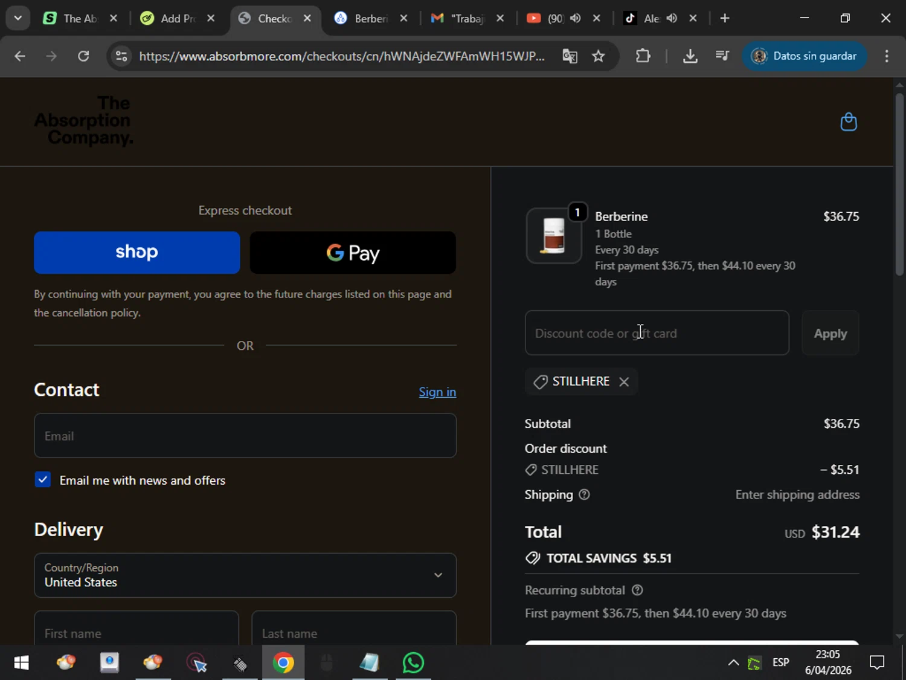Reload the checkout page
The width and height of the screenshot is (906, 680).
[x=83, y=56]
